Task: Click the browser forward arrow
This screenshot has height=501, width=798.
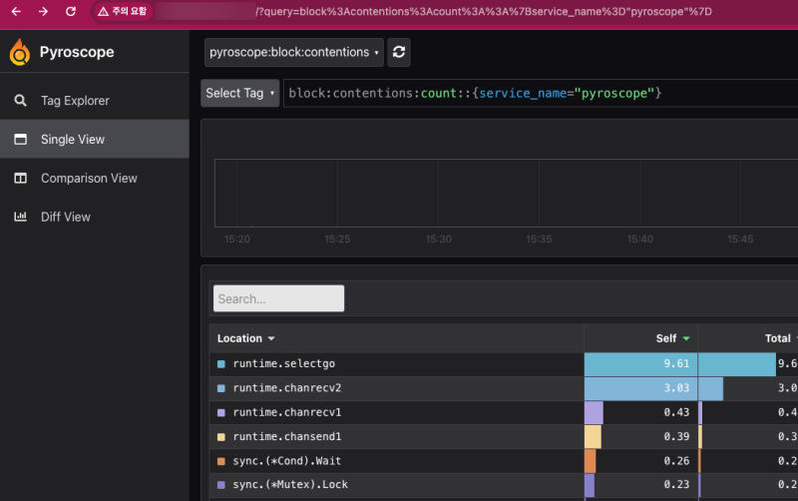Action: [43, 12]
